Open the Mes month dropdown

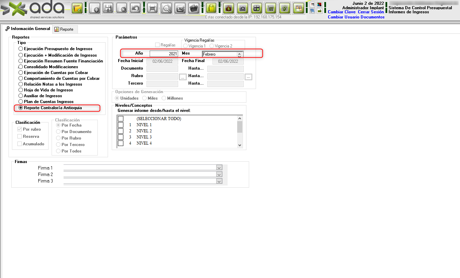tap(240, 54)
